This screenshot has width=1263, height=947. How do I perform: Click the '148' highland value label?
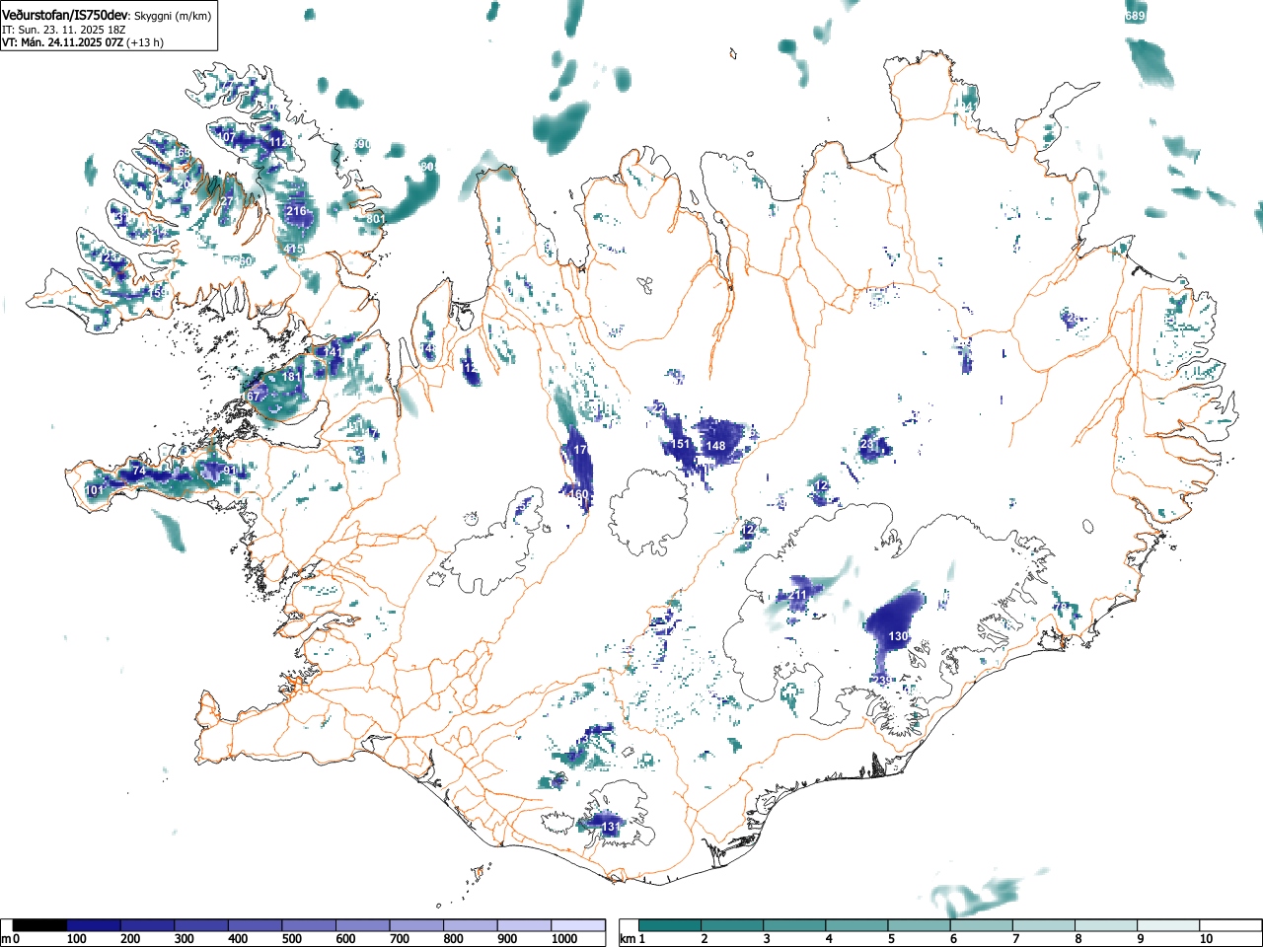click(x=715, y=446)
